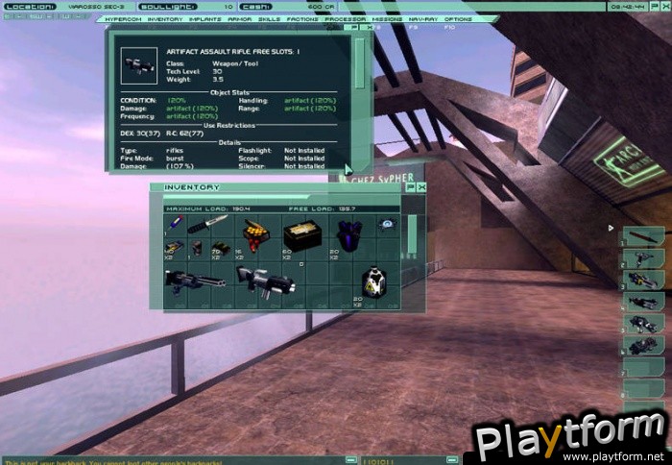
Task: Select quickbelt slot 2 pistol
Action: click(644, 258)
